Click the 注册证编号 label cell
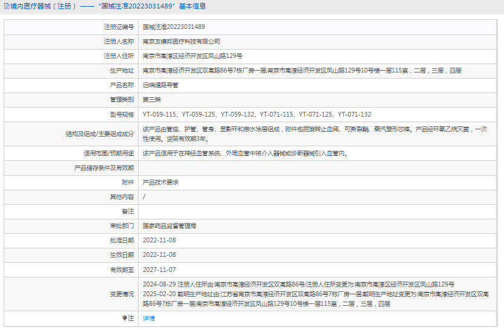Image resolution: width=504 pixels, height=330 pixels. (x=119, y=27)
